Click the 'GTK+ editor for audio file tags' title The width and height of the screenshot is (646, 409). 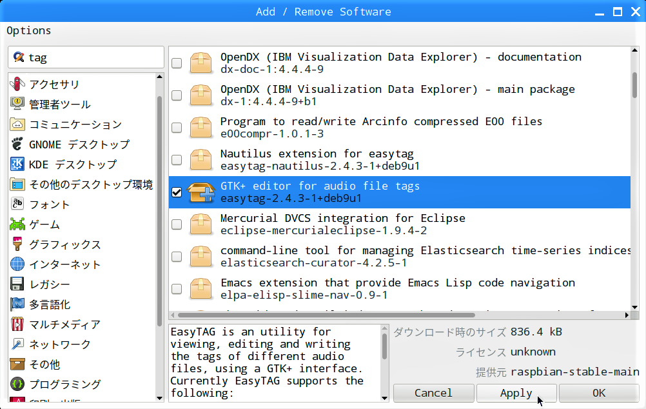pos(320,186)
